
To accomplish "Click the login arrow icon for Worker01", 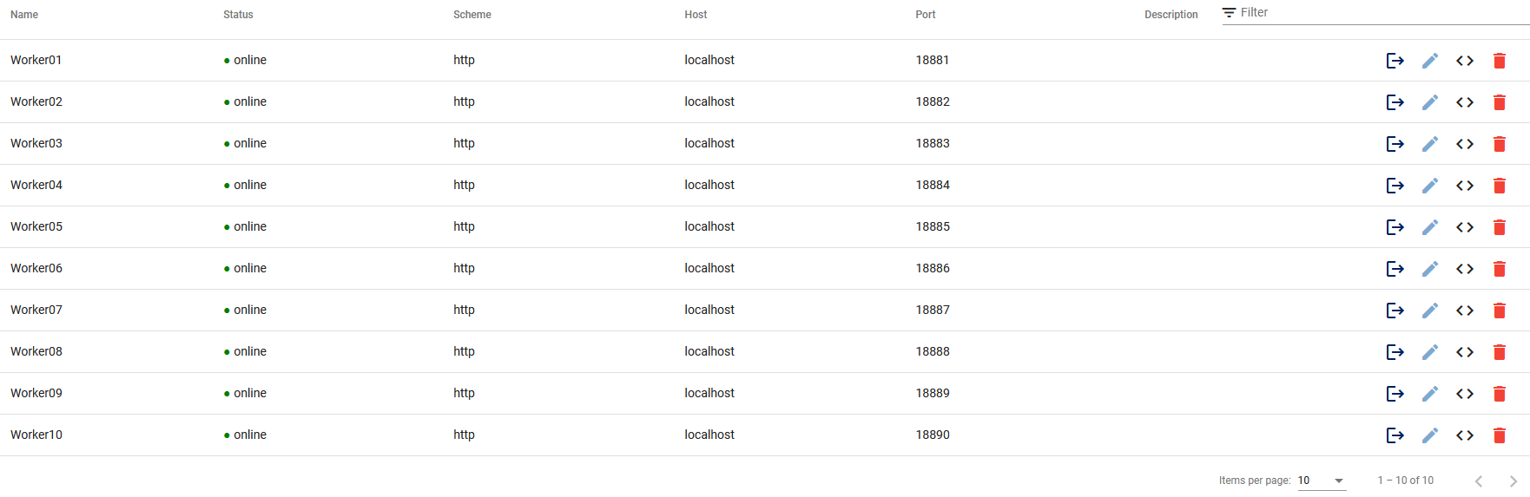I will (x=1395, y=61).
